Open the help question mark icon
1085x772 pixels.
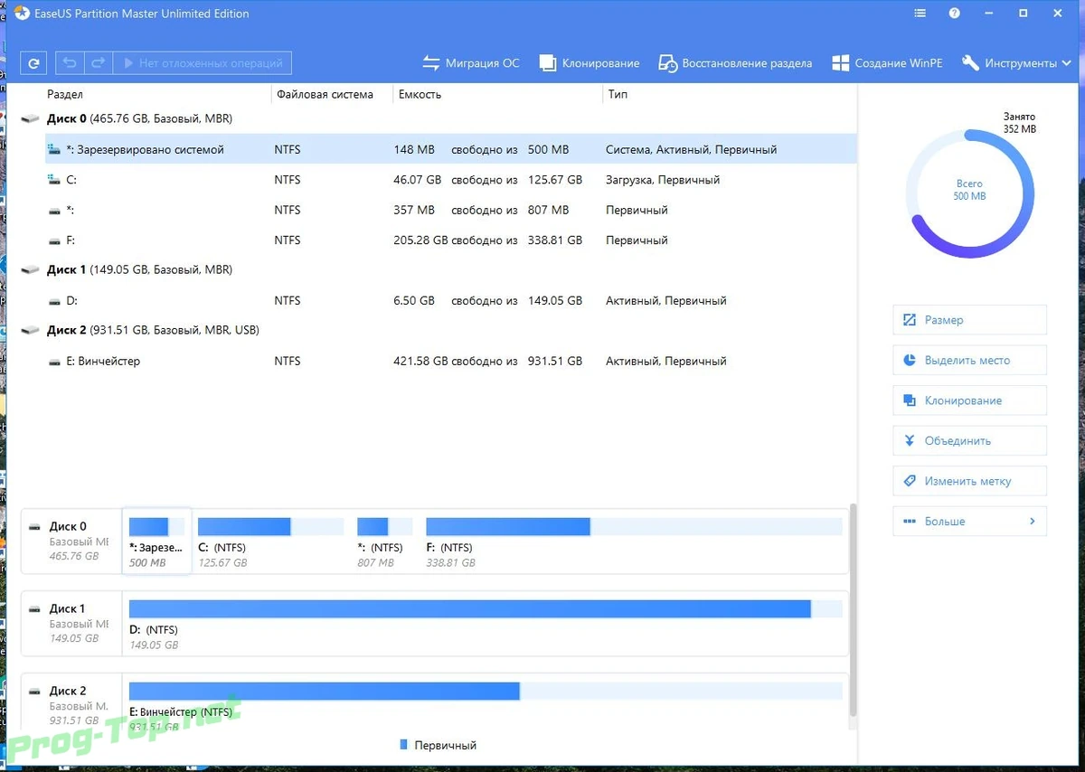(x=954, y=14)
